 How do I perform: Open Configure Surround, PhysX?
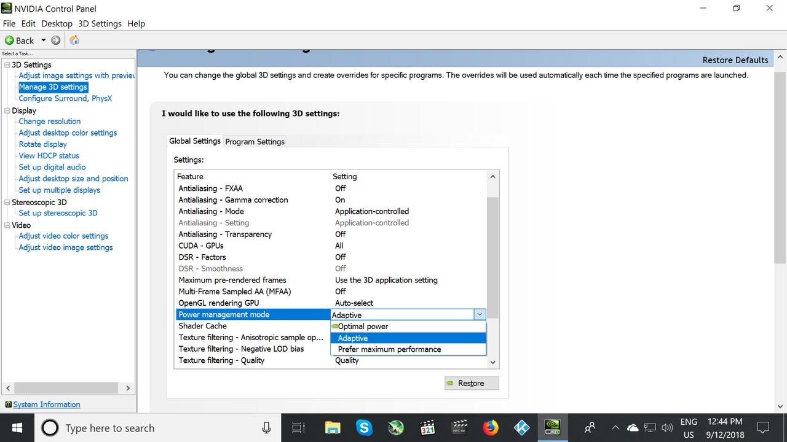coord(65,98)
